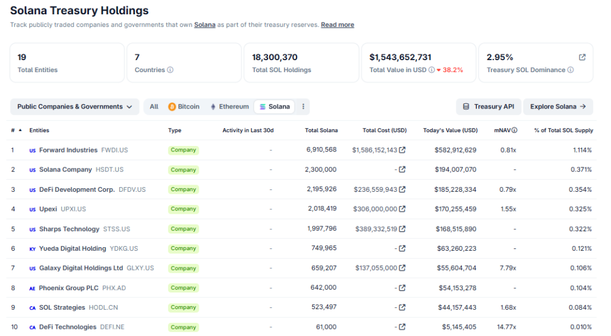Click the Explore Solana button

[558, 107]
